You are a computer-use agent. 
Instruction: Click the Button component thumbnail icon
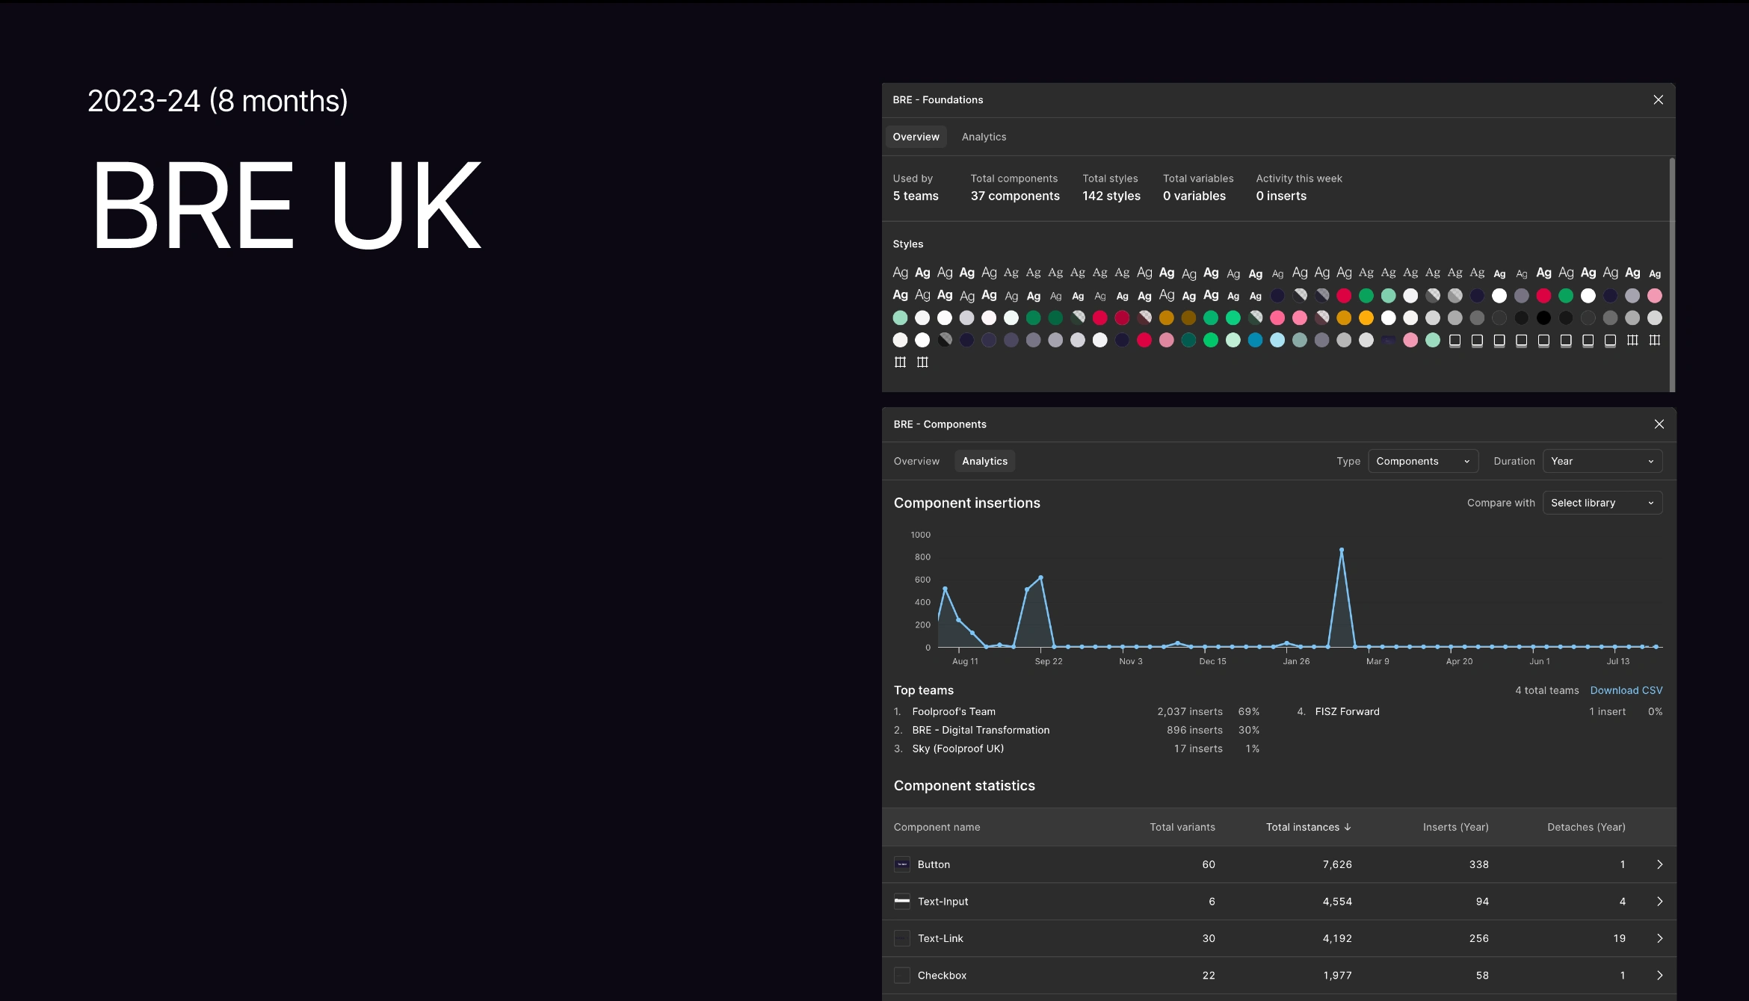tap(902, 864)
